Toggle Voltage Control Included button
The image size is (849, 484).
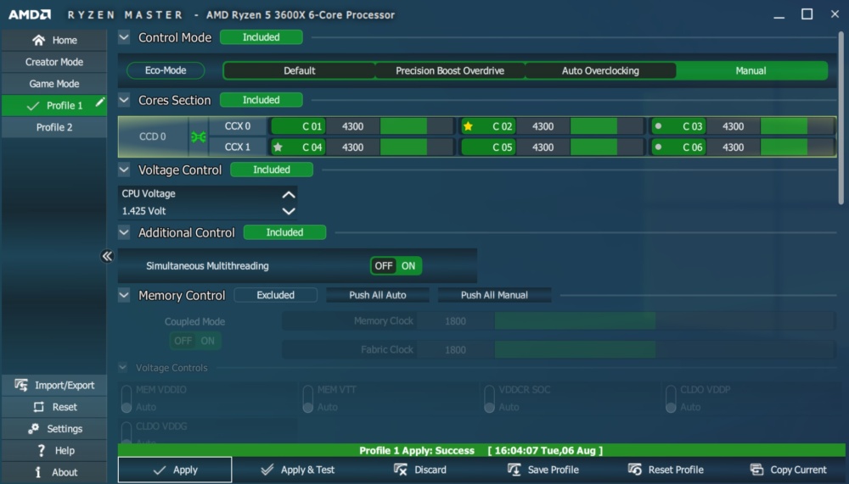pos(272,170)
